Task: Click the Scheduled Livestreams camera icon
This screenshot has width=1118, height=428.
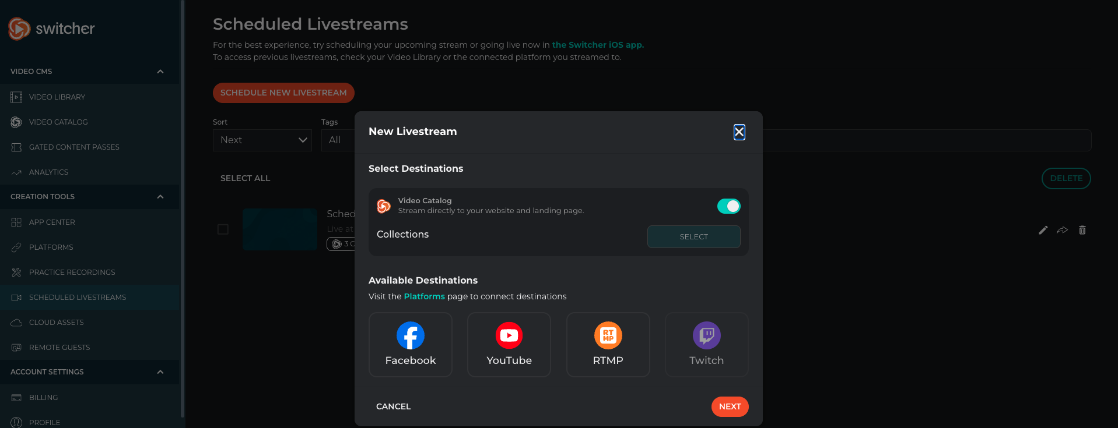Action: pos(16,298)
